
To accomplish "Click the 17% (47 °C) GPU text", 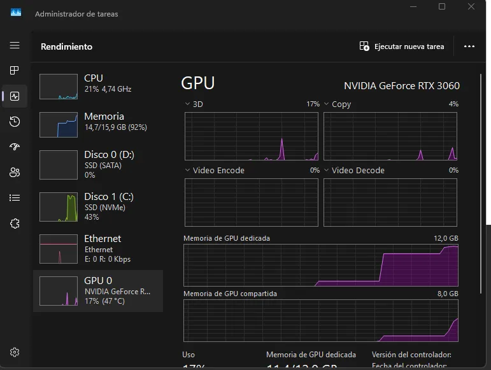I will click(104, 301).
